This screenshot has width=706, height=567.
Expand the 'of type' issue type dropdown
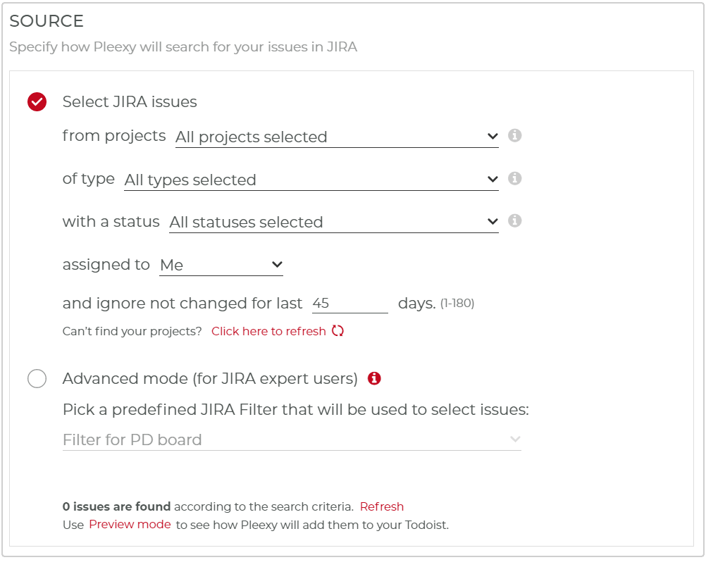tap(310, 180)
